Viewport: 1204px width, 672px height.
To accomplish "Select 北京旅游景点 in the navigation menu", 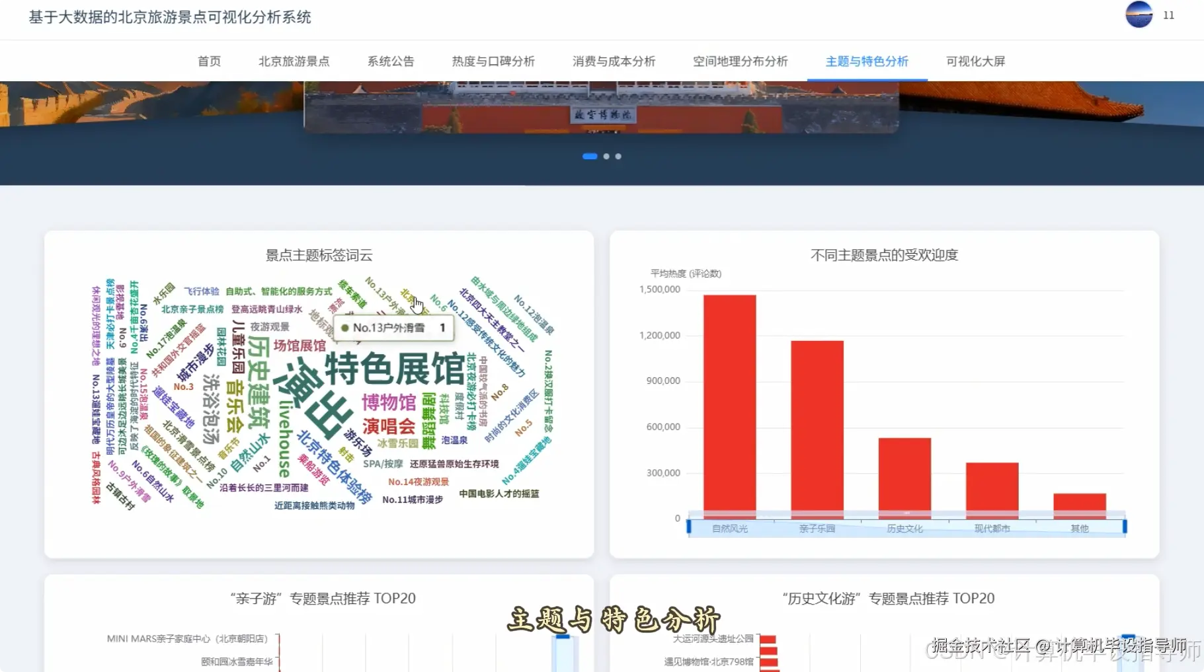I will pos(294,61).
